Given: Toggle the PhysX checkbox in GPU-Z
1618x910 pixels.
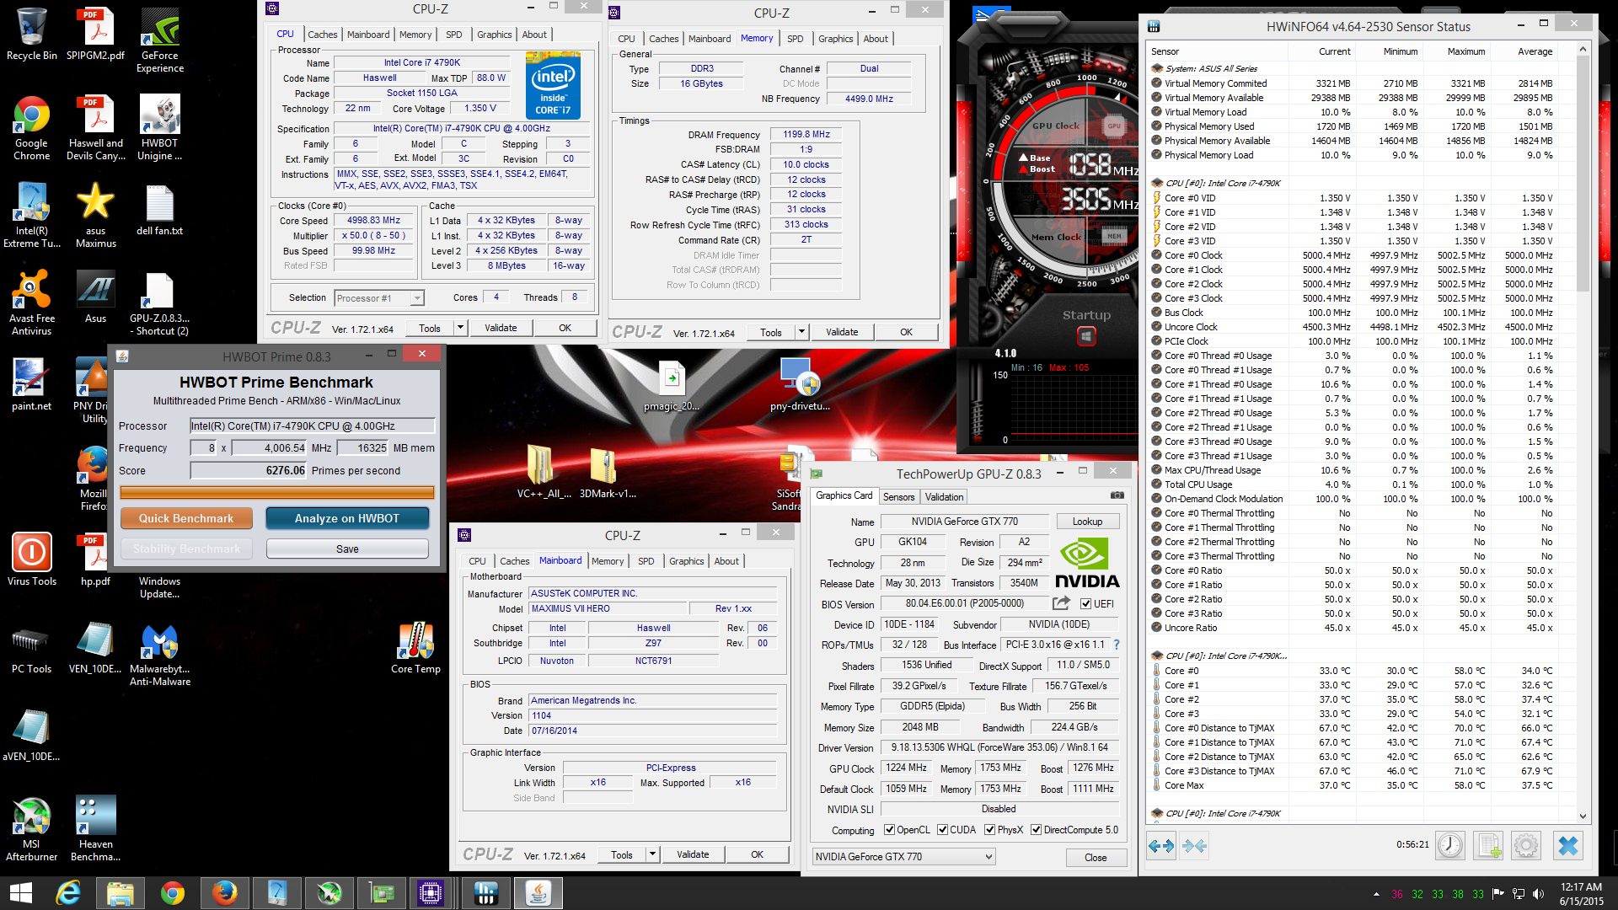Looking at the screenshot, I should [x=989, y=830].
